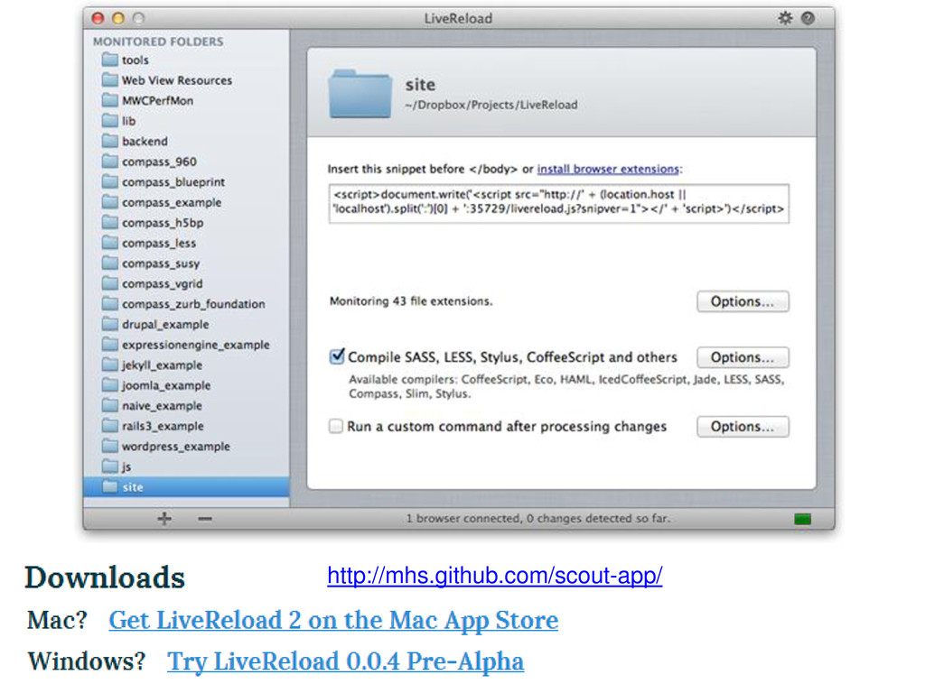This screenshot has width=925, height=693.
Task: Select the compass_example folder
Action: [172, 202]
